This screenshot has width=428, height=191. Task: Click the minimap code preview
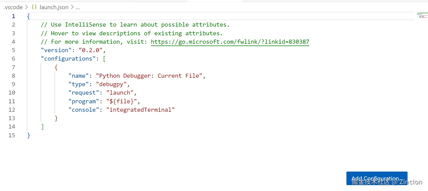[x=422, y=15]
